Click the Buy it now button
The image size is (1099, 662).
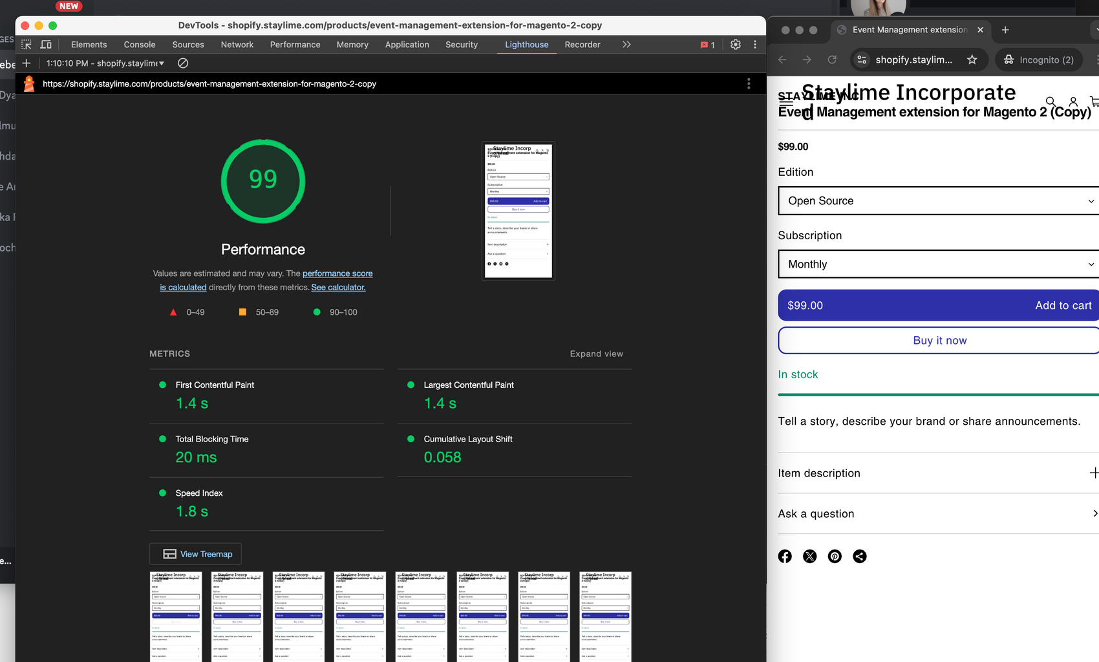(938, 341)
